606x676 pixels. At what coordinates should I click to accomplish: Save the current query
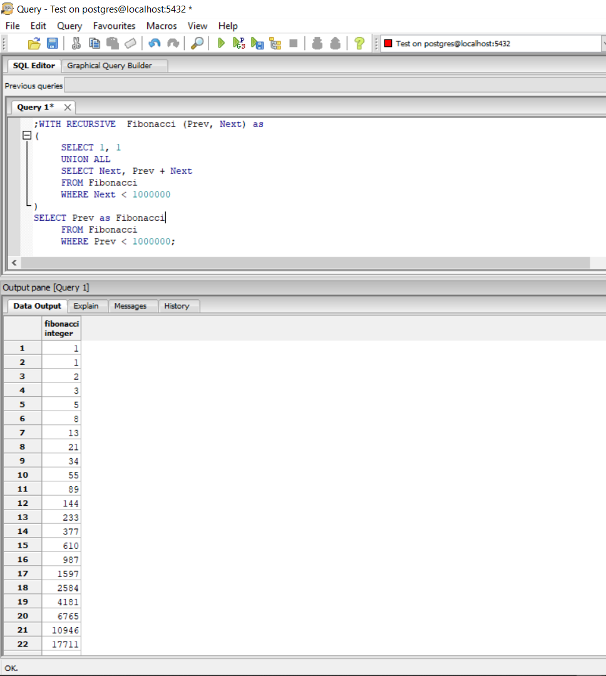point(53,43)
